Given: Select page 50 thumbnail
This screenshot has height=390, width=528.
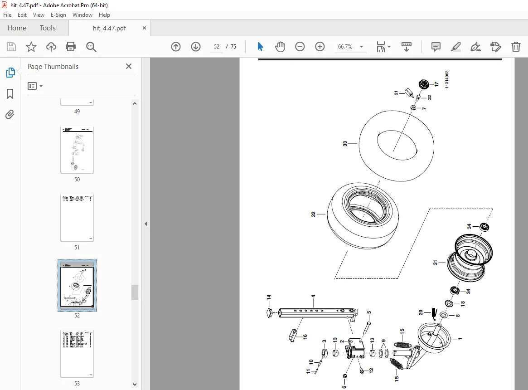Looking at the screenshot, I should click(x=77, y=150).
